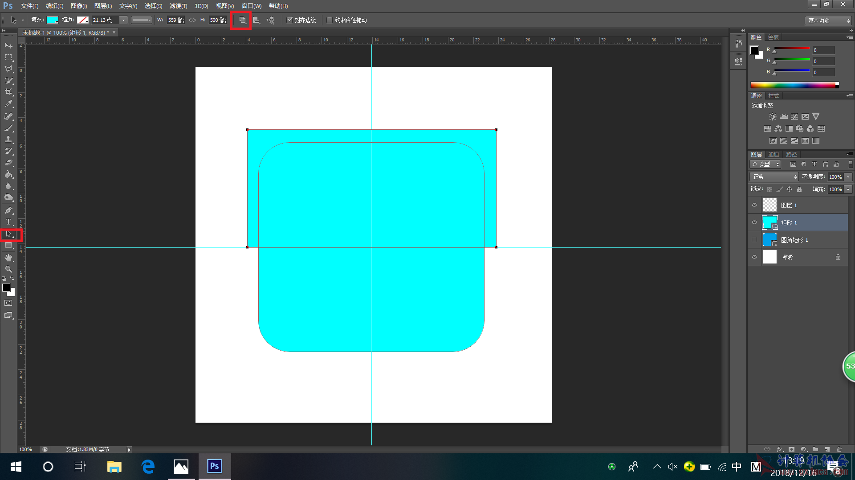Open Layers panel flyout menu
This screenshot has height=480, width=855.
pos(850,154)
